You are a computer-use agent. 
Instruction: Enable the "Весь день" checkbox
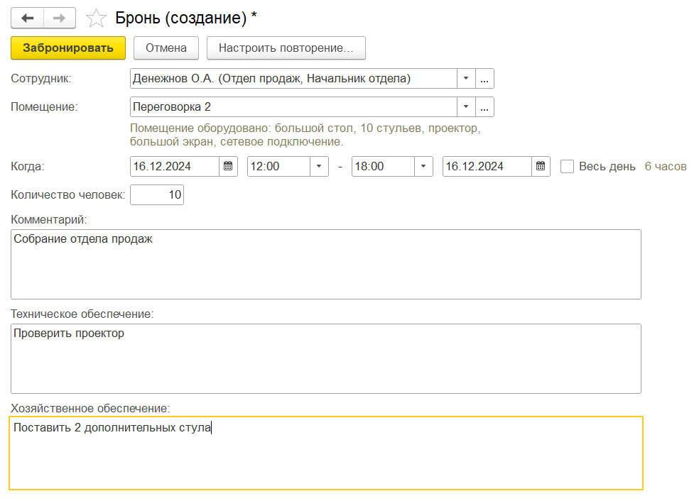[x=567, y=167]
